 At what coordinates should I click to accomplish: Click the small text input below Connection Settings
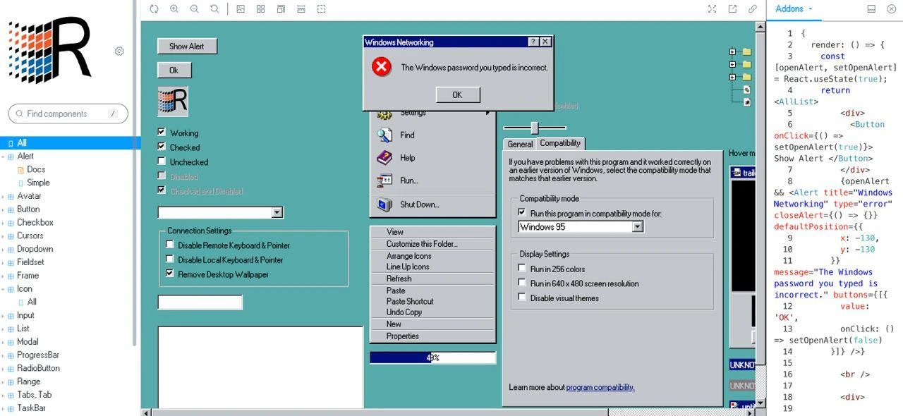tap(200, 302)
